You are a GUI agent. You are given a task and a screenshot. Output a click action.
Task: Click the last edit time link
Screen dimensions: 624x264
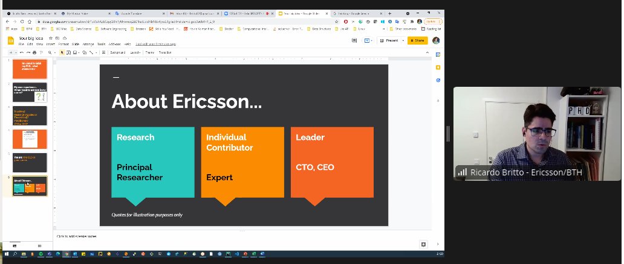[x=155, y=44]
